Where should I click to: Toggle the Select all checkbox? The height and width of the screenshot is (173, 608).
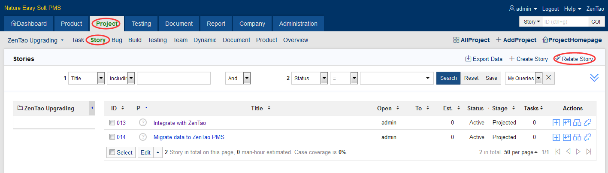pos(112,152)
